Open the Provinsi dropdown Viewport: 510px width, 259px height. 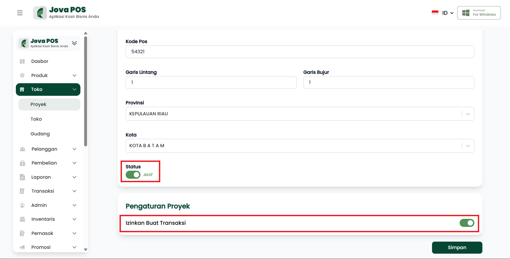click(468, 114)
